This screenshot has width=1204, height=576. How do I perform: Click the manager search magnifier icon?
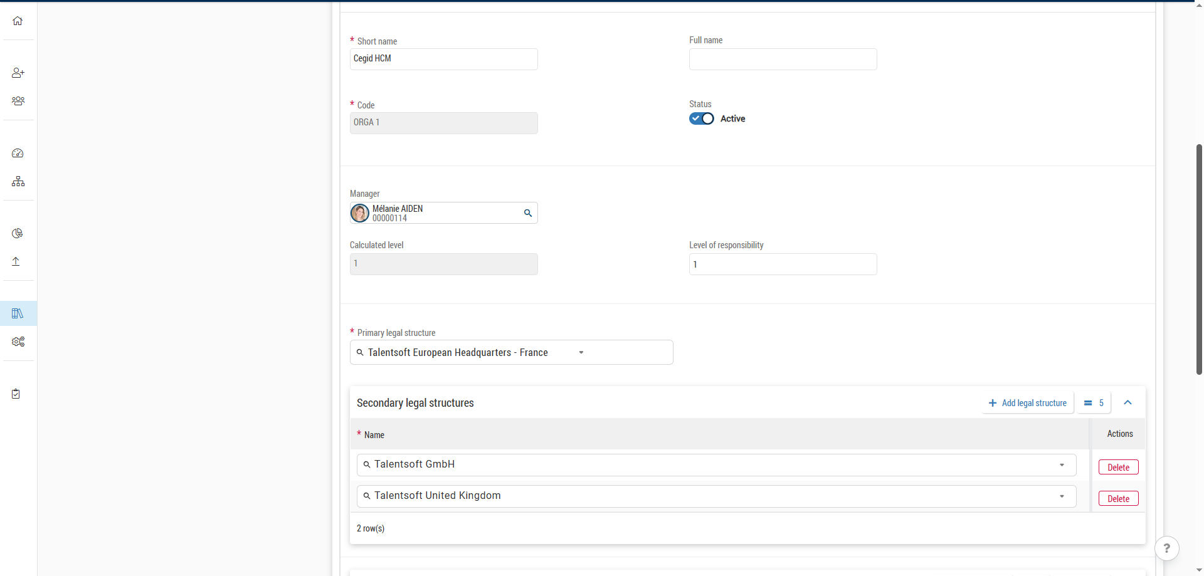(528, 213)
